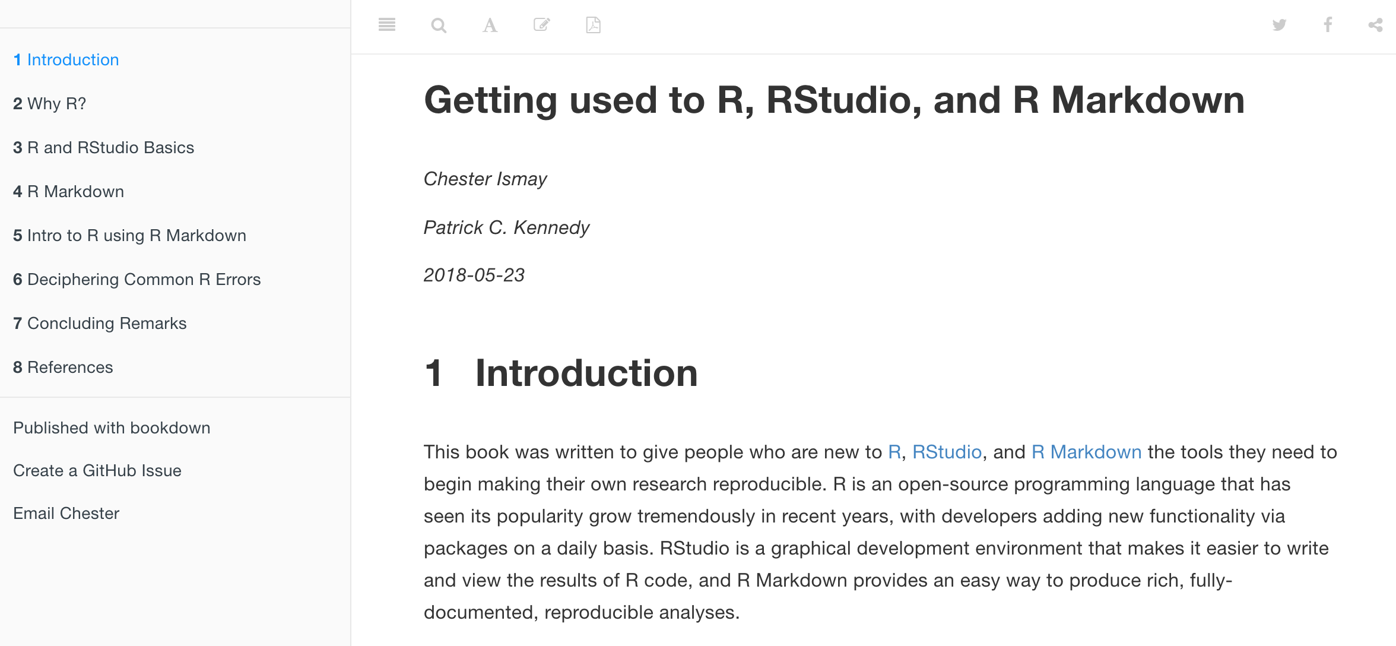Click the edit/annotation icon
Screen dimensions: 1396x646
541,25
